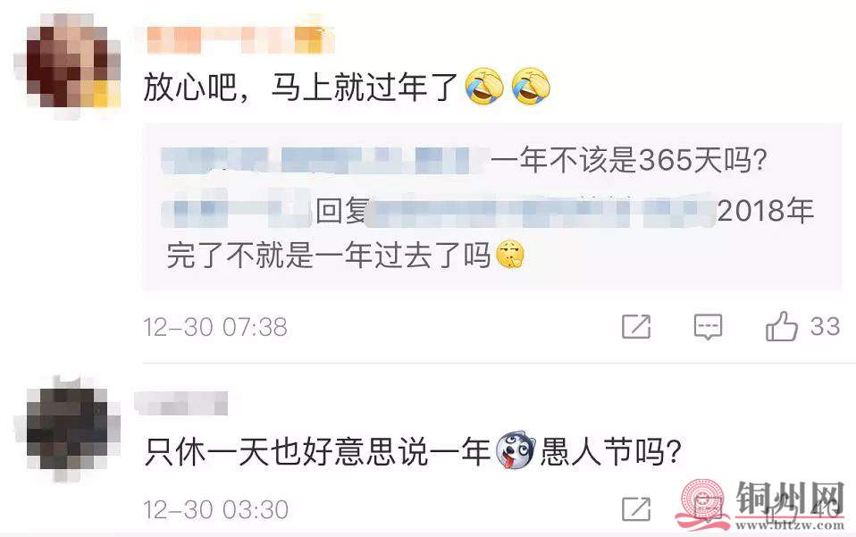
Task: Tap the reply bubble icon on the 07:38 comment
Action: pyautogui.click(x=708, y=327)
